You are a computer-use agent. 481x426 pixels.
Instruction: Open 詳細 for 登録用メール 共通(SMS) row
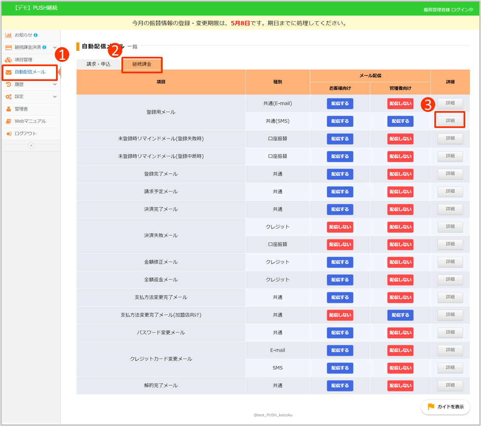pos(450,120)
